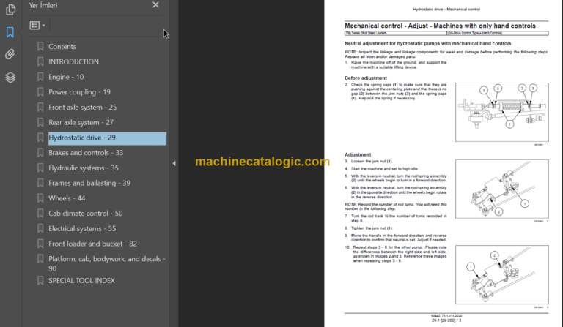Open the layers panel icon
This screenshot has height=327, width=563.
click(10, 77)
